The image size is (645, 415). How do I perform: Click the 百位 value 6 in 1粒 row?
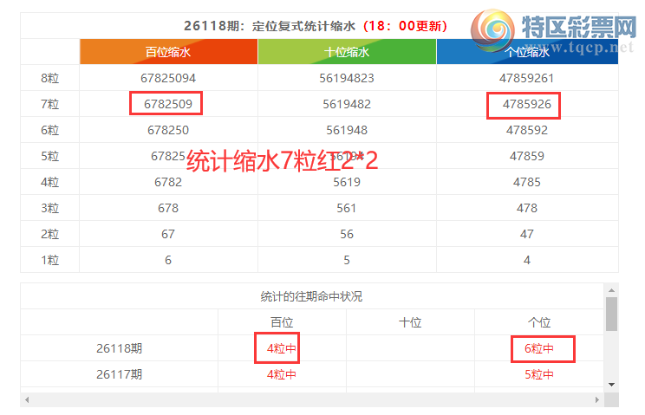(168, 260)
